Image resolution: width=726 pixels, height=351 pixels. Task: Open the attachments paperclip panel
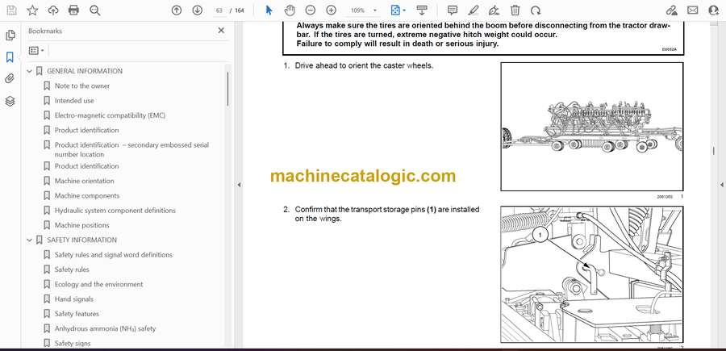click(x=10, y=79)
